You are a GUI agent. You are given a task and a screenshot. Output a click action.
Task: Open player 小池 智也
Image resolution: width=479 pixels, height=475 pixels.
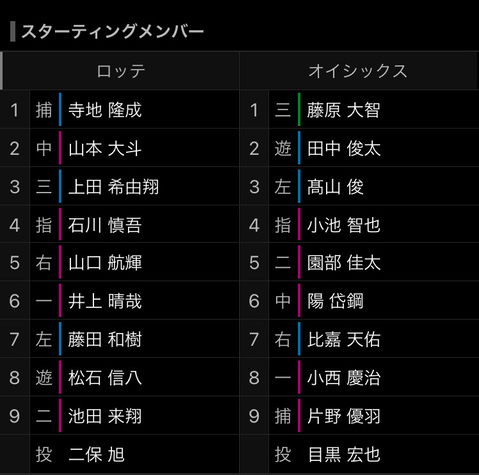344,225
